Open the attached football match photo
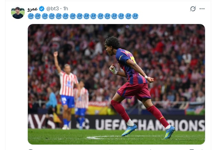This screenshot has width=216, height=150. click(116, 84)
